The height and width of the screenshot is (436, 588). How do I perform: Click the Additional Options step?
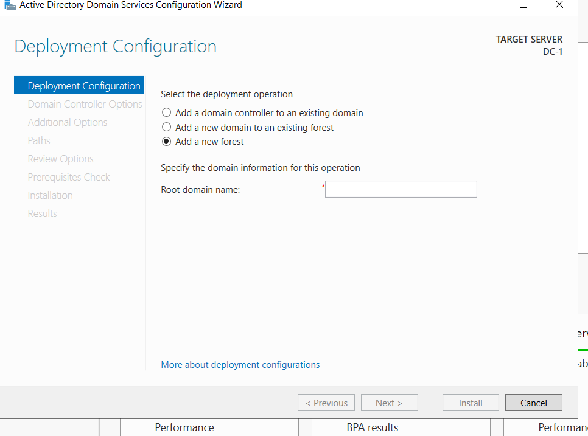coord(67,122)
